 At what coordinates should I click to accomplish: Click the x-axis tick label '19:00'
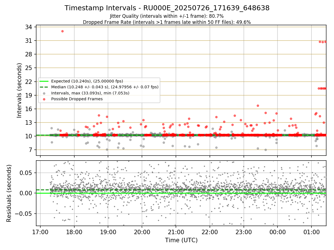click(108, 232)
